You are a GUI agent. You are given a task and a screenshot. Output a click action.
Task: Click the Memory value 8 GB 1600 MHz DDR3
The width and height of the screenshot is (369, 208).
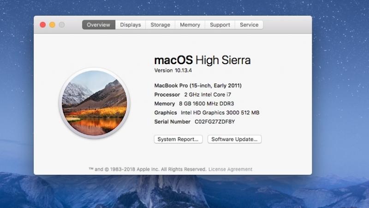click(x=206, y=103)
